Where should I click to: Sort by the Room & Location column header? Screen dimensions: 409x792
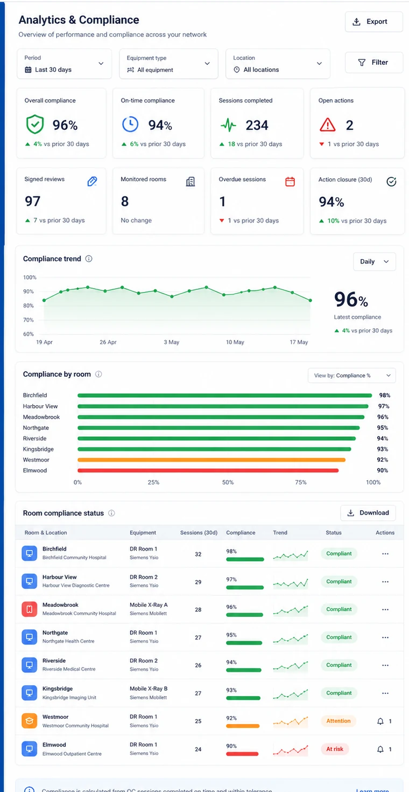coord(46,532)
